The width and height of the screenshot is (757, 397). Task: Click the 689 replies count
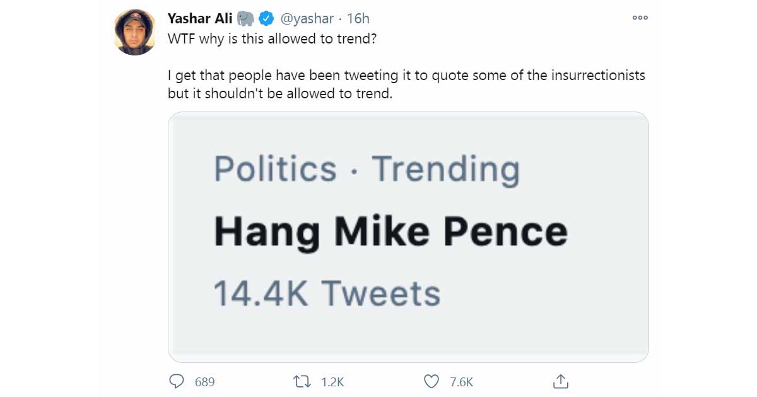(205, 382)
